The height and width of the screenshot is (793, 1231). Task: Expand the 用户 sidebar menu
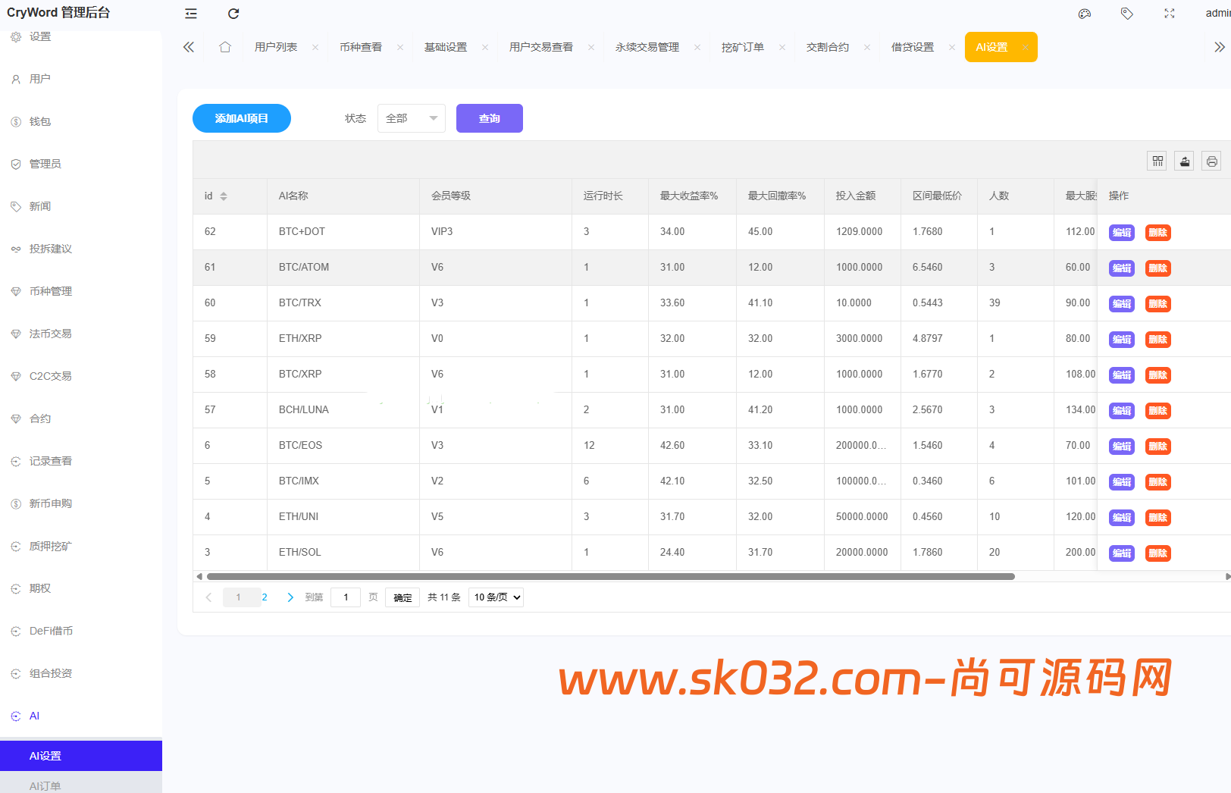pyautogui.click(x=81, y=79)
